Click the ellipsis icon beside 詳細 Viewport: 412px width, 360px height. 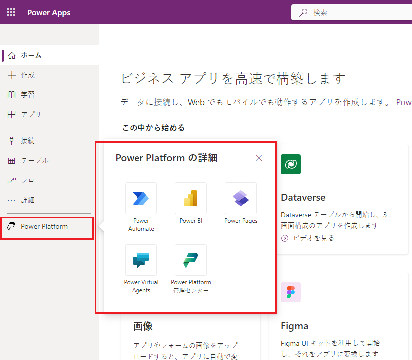11,200
